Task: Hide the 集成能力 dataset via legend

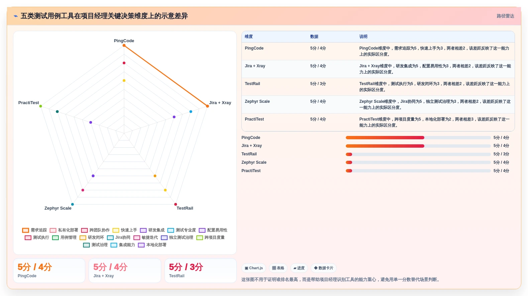Action: [x=123, y=245]
